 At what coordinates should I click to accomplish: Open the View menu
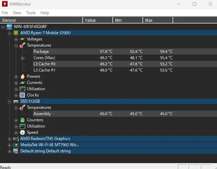coord(17,13)
